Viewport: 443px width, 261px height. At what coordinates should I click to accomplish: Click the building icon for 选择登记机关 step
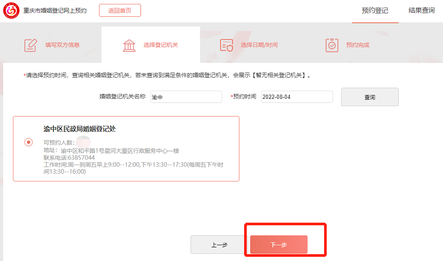pos(129,45)
